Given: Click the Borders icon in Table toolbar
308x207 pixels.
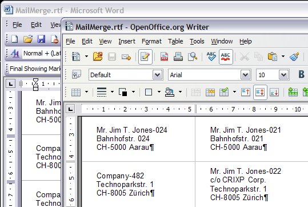Looking at the screenshot, I should click(x=149, y=92).
